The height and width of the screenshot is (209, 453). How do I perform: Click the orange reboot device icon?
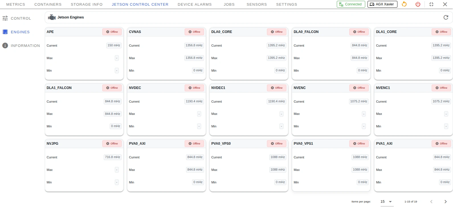click(404, 4)
